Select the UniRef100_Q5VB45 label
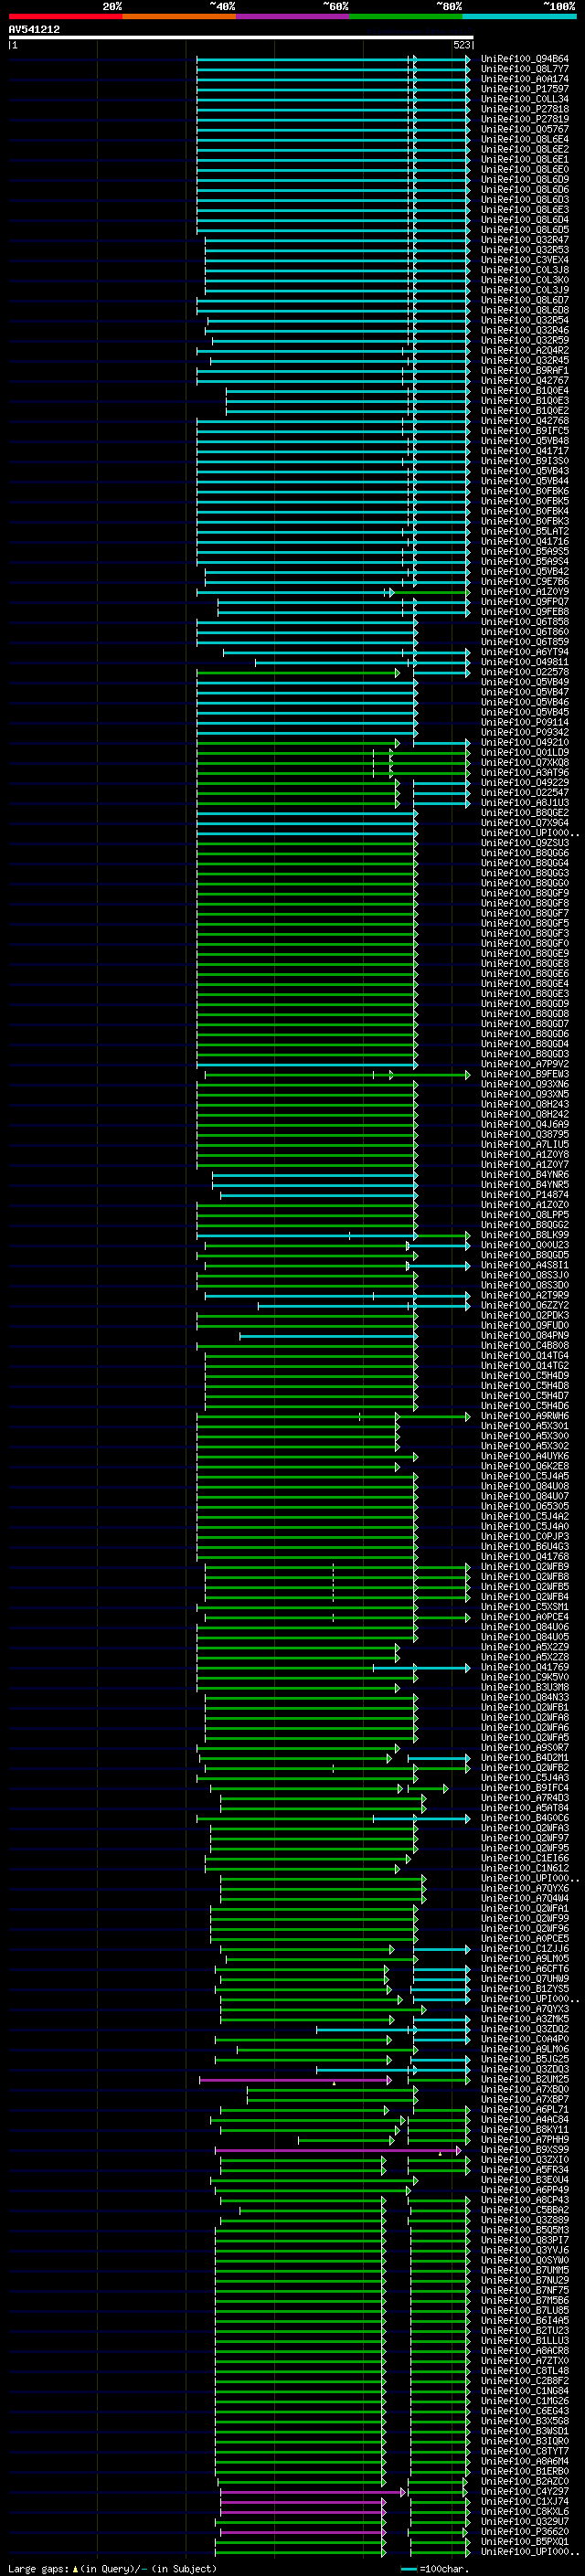This screenshot has height=2576, width=585. (x=525, y=712)
